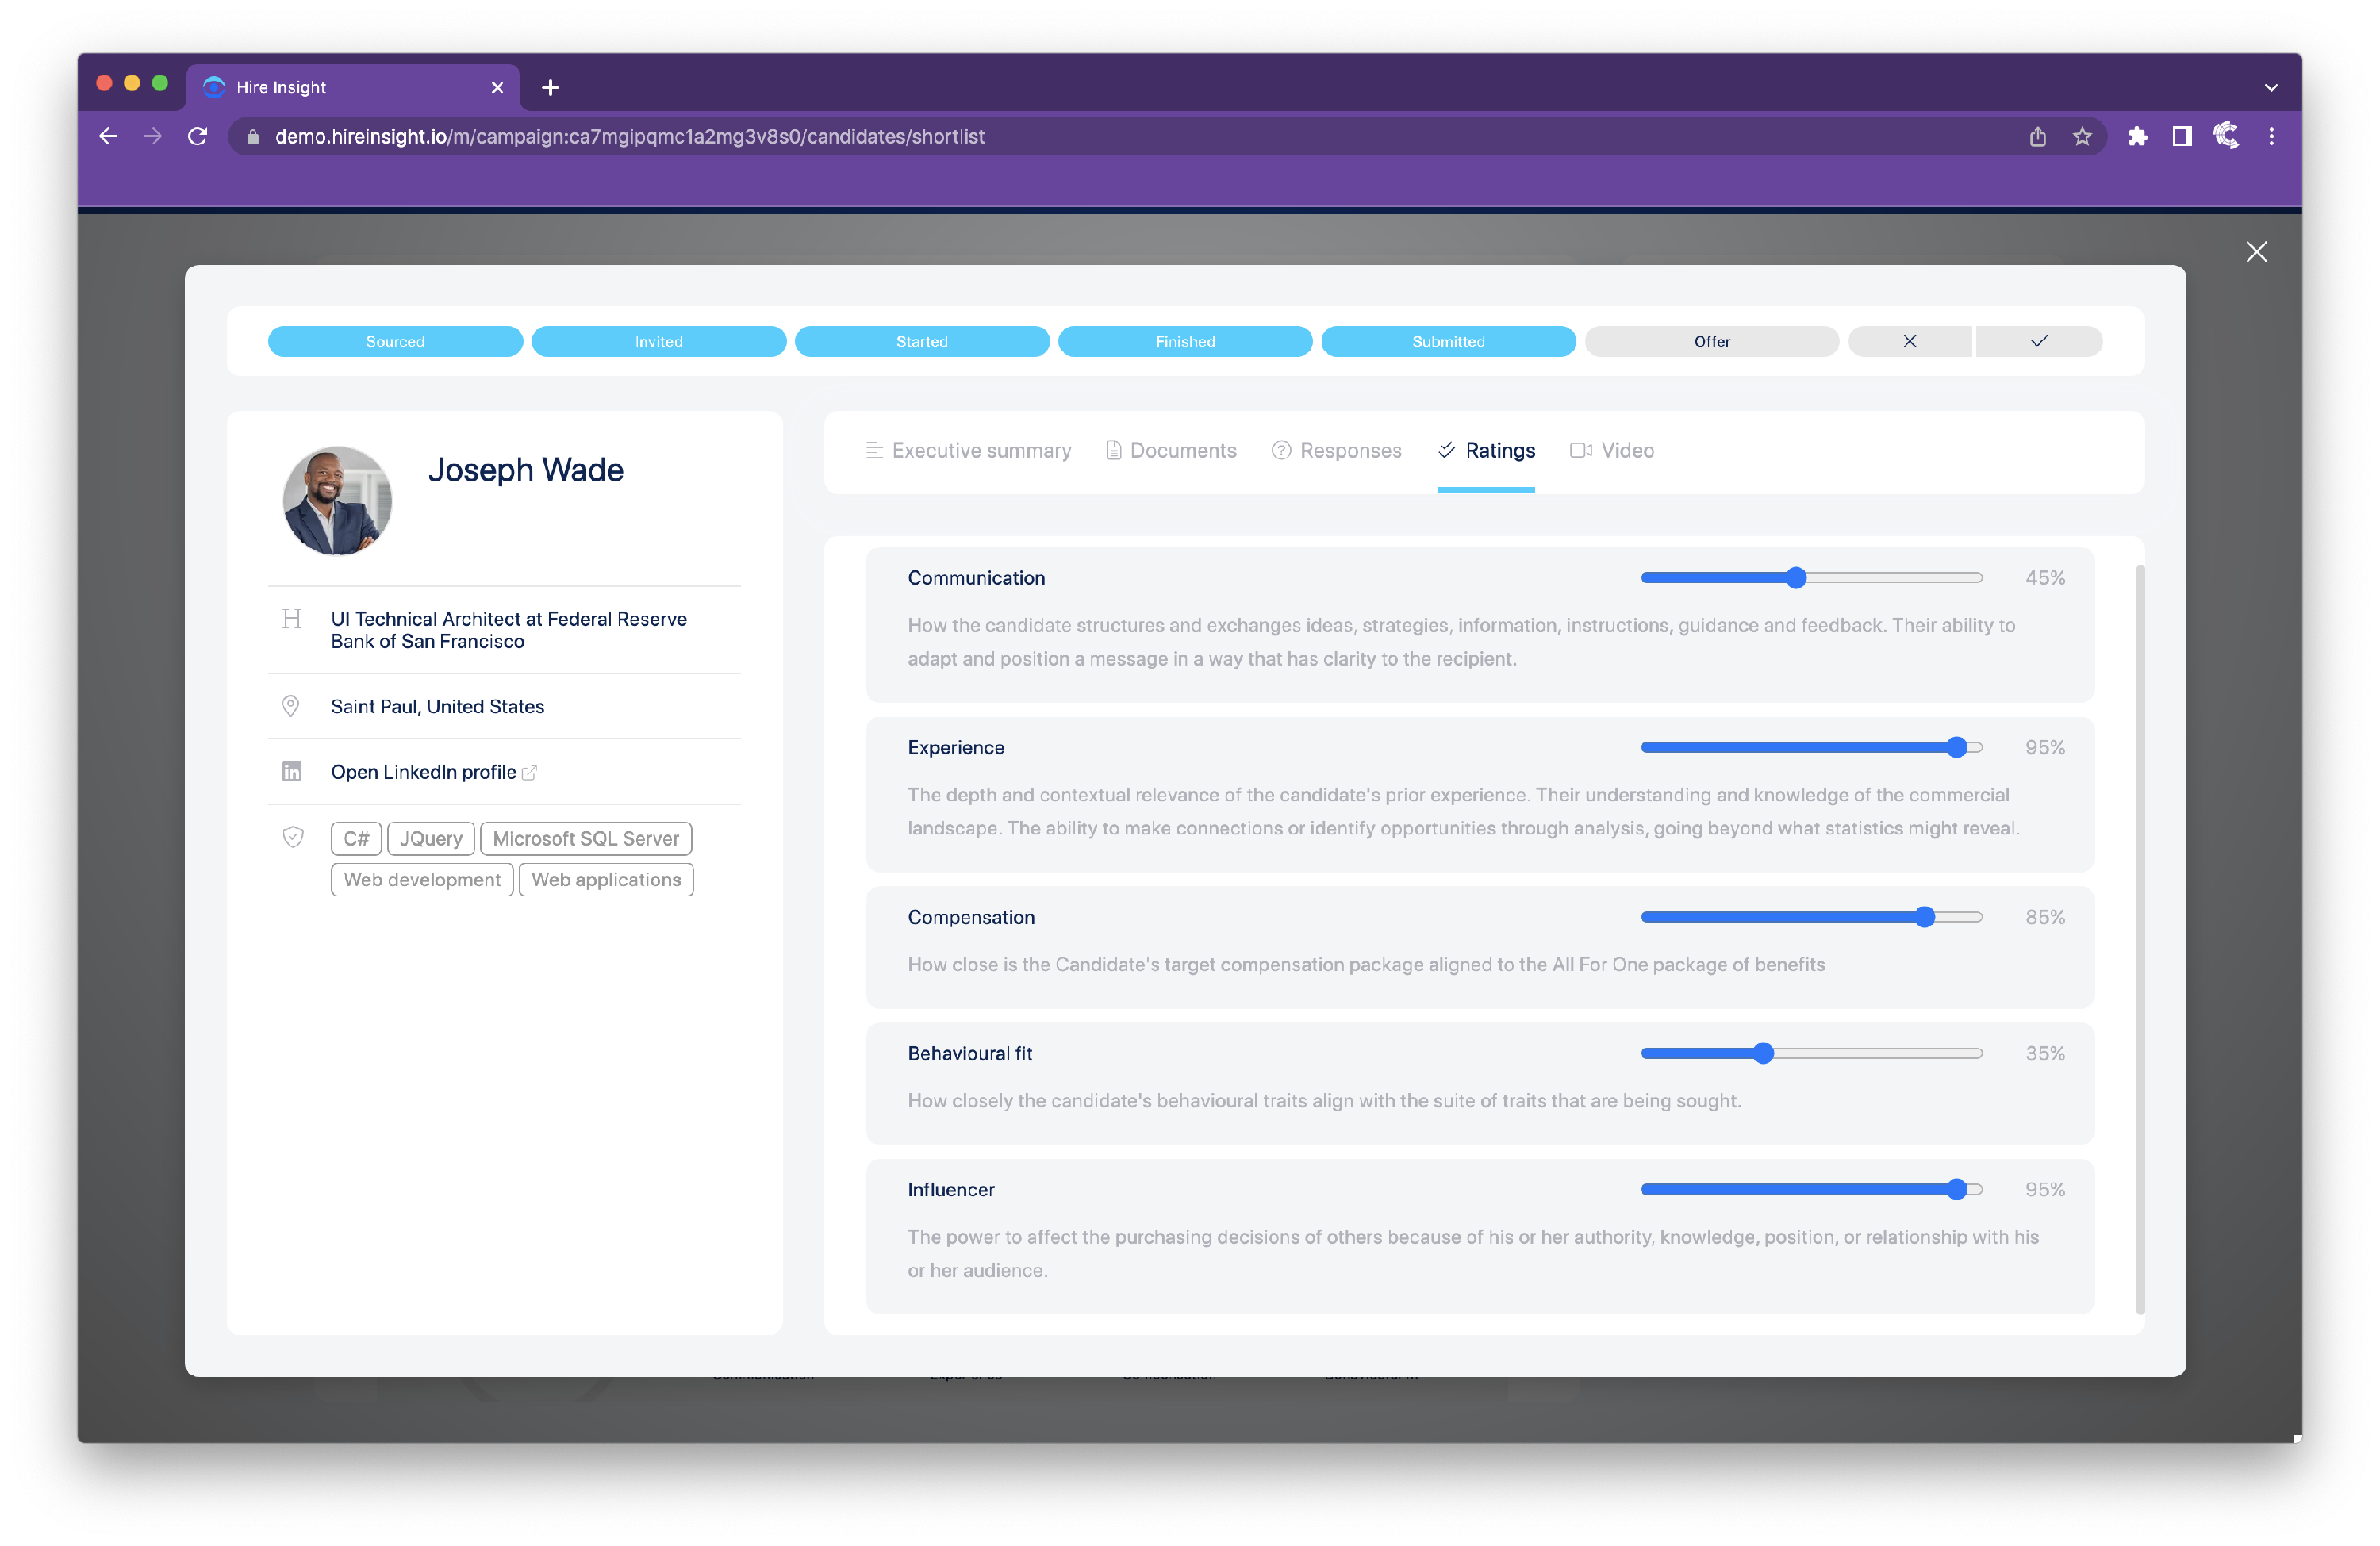Expand tab search chevron in title bar
Viewport: 2380px width, 1546px height.
[x=2271, y=88]
